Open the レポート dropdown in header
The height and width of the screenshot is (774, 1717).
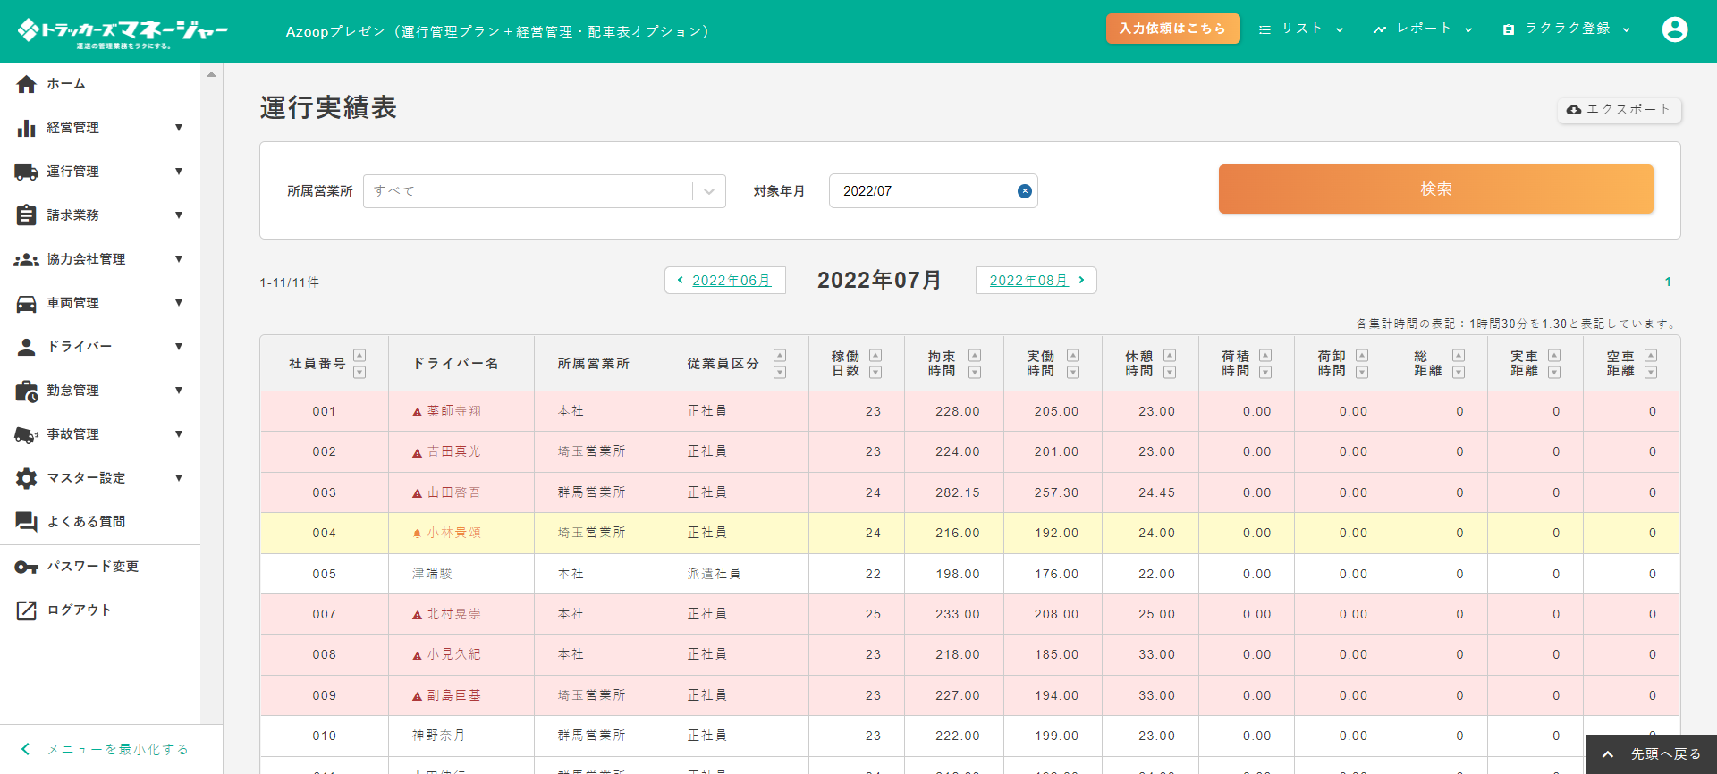(1424, 29)
